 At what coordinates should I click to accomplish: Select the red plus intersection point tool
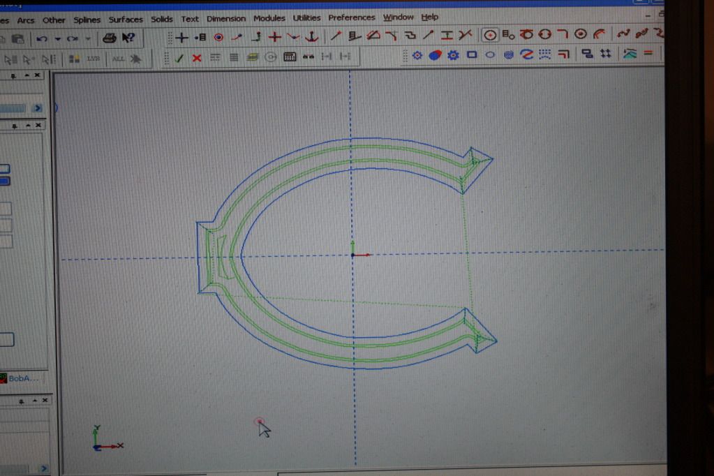tap(274, 37)
